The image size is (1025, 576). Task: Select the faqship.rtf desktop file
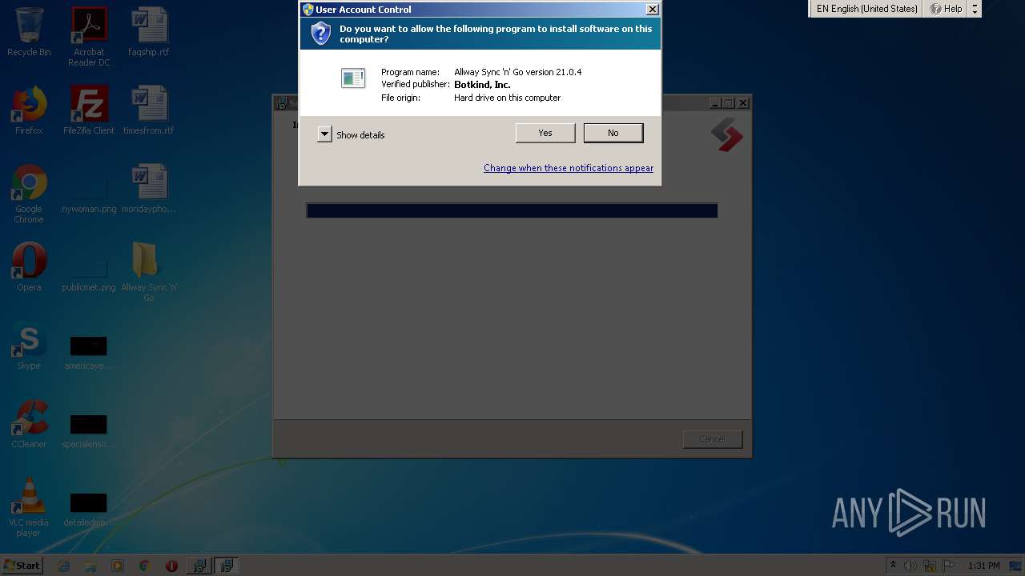coord(149,32)
